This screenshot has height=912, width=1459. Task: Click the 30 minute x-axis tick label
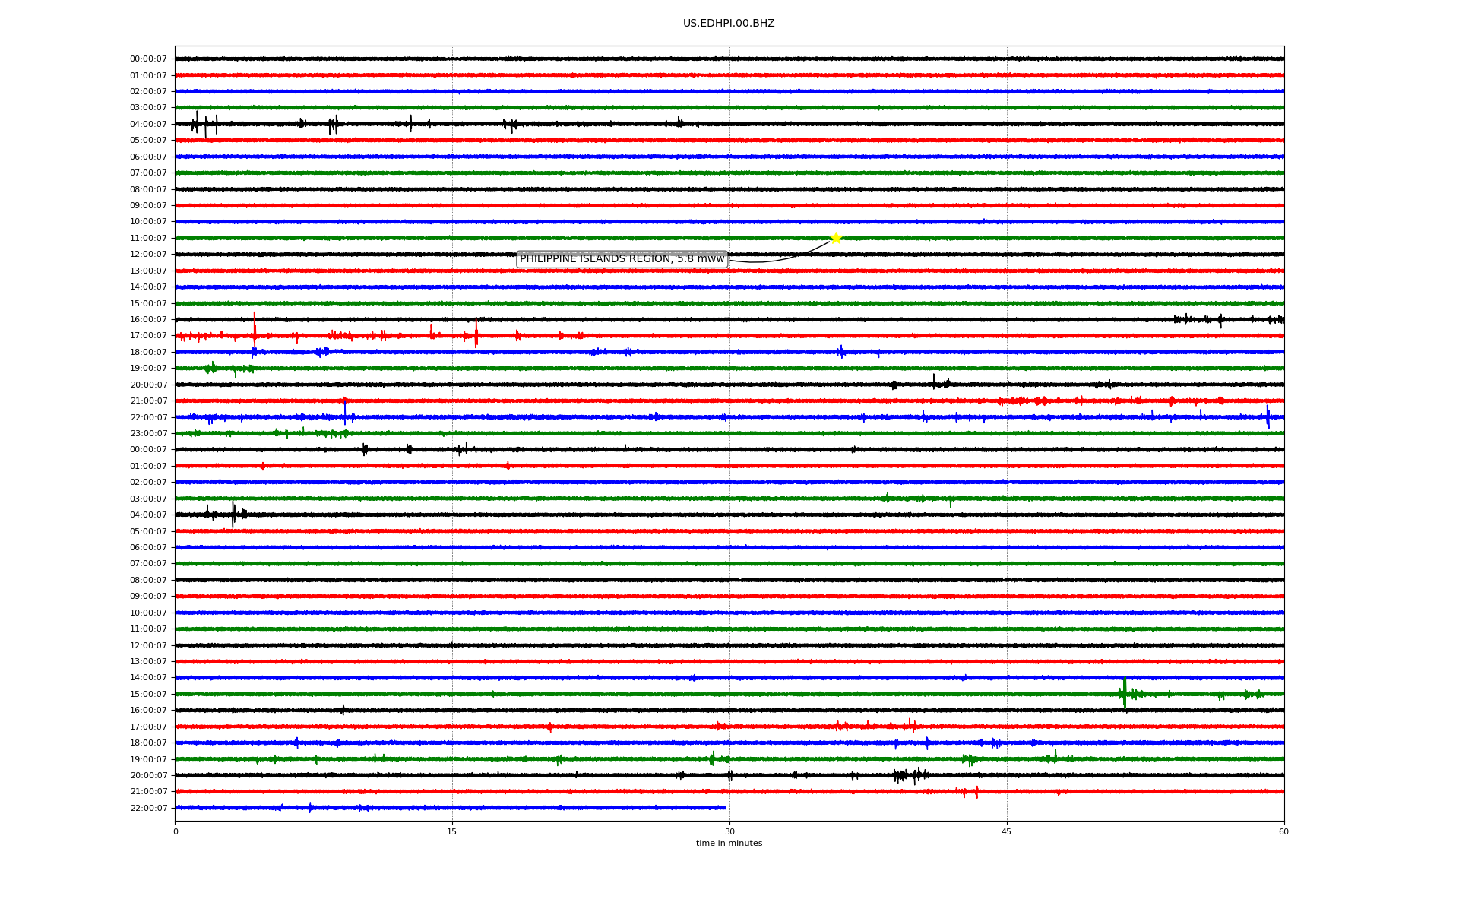coord(729,831)
